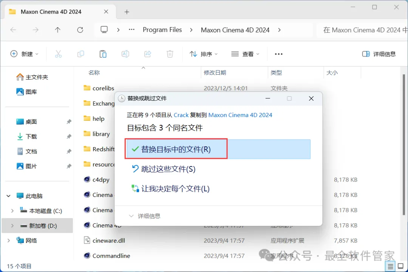Go back with the left arrow
This screenshot has height=272, width=408.
[13, 30]
